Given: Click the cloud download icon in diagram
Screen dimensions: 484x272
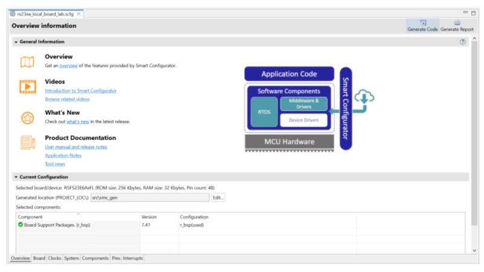Looking at the screenshot, I should (364, 97).
